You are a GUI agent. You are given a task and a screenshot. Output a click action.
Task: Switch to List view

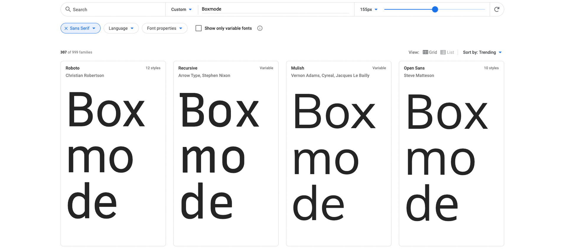(x=447, y=52)
